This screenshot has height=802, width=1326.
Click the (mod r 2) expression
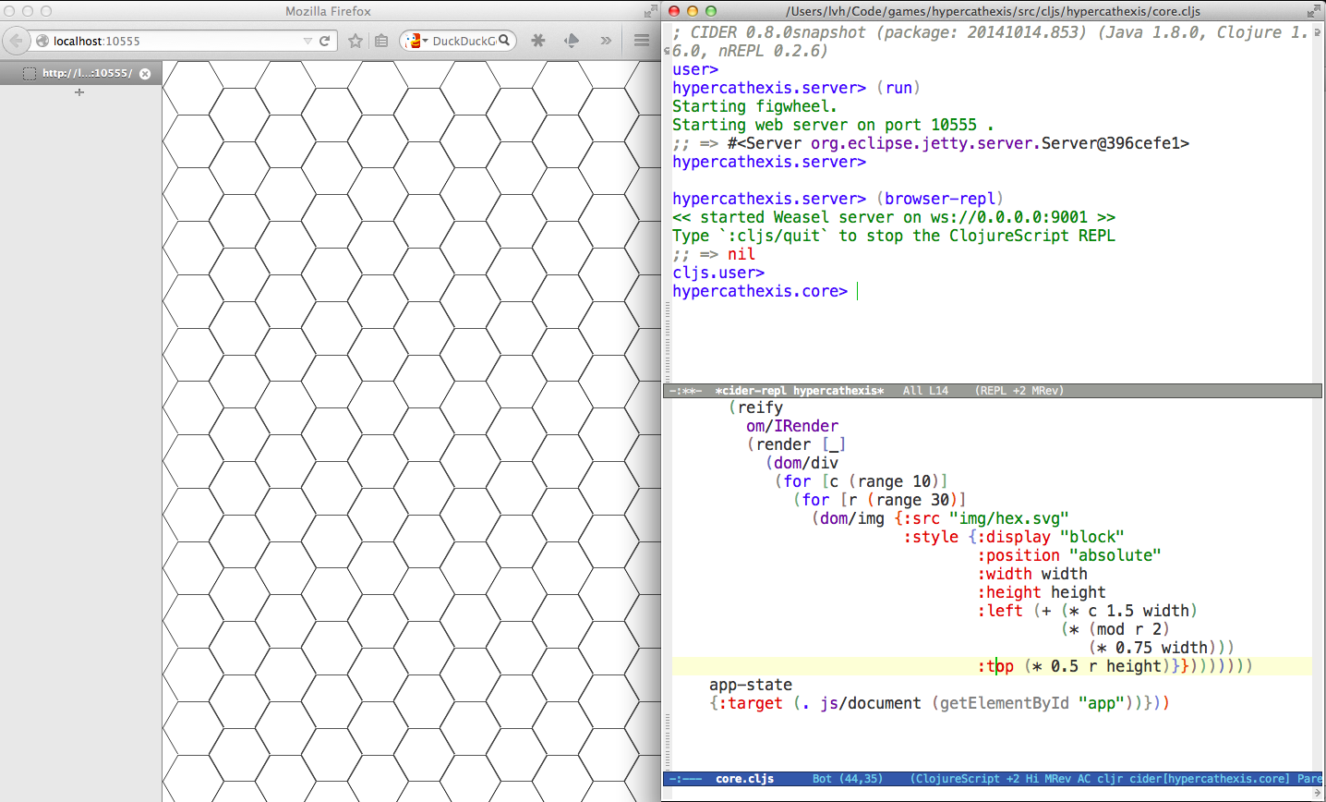[1129, 629]
